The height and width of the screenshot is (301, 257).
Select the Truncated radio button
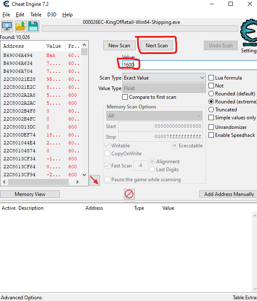coord(211,110)
